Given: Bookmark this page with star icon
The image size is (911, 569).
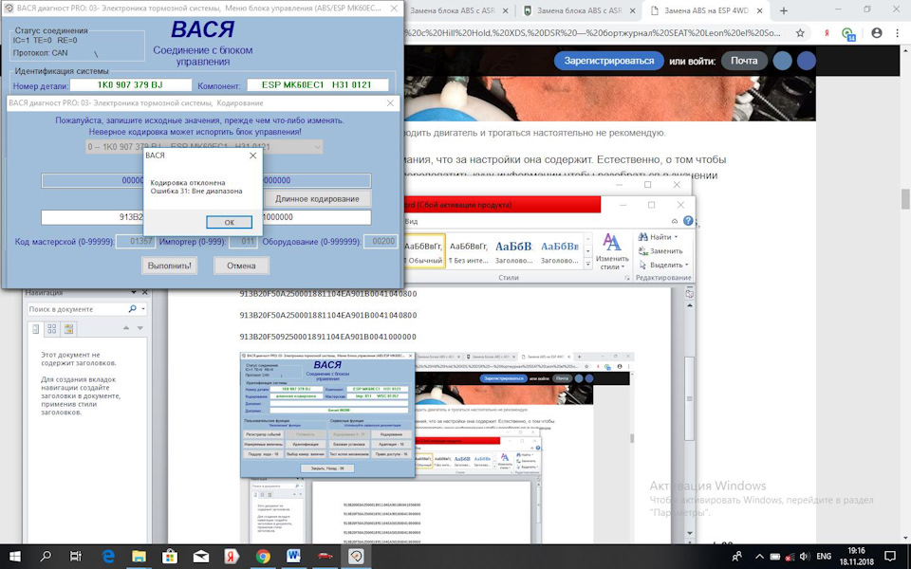Looking at the screenshot, I should (x=800, y=33).
